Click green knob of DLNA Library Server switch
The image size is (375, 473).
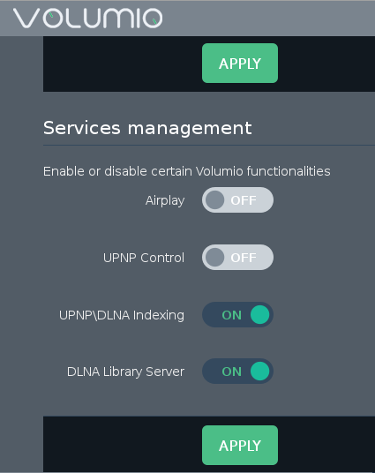(x=260, y=371)
